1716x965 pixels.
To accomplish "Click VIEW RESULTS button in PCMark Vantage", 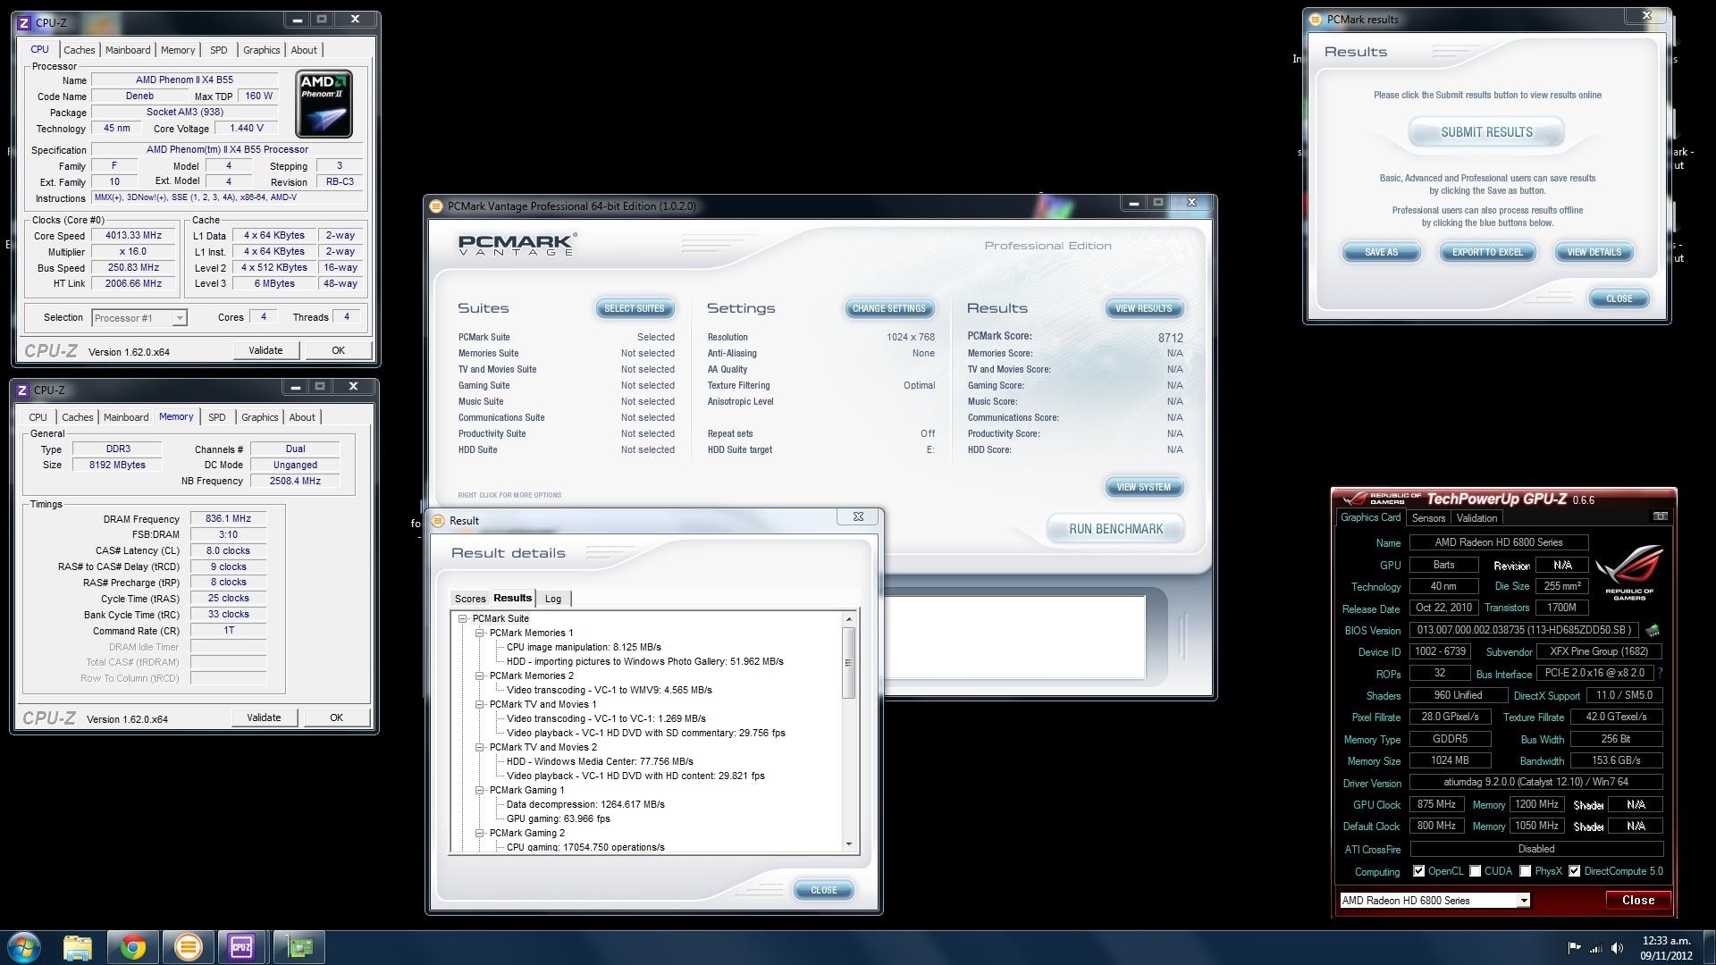I will tap(1143, 309).
